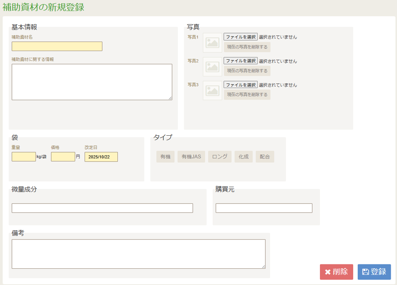Remove the current 写真3 photo
The width and height of the screenshot is (397, 285).
click(247, 95)
